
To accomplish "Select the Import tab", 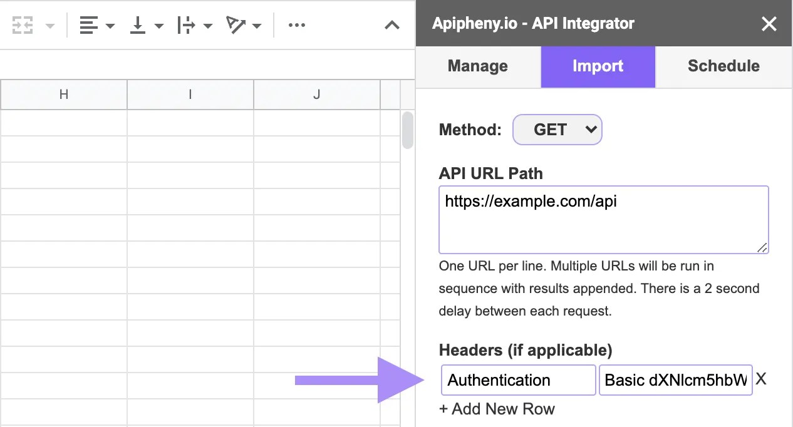I will (597, 66).
